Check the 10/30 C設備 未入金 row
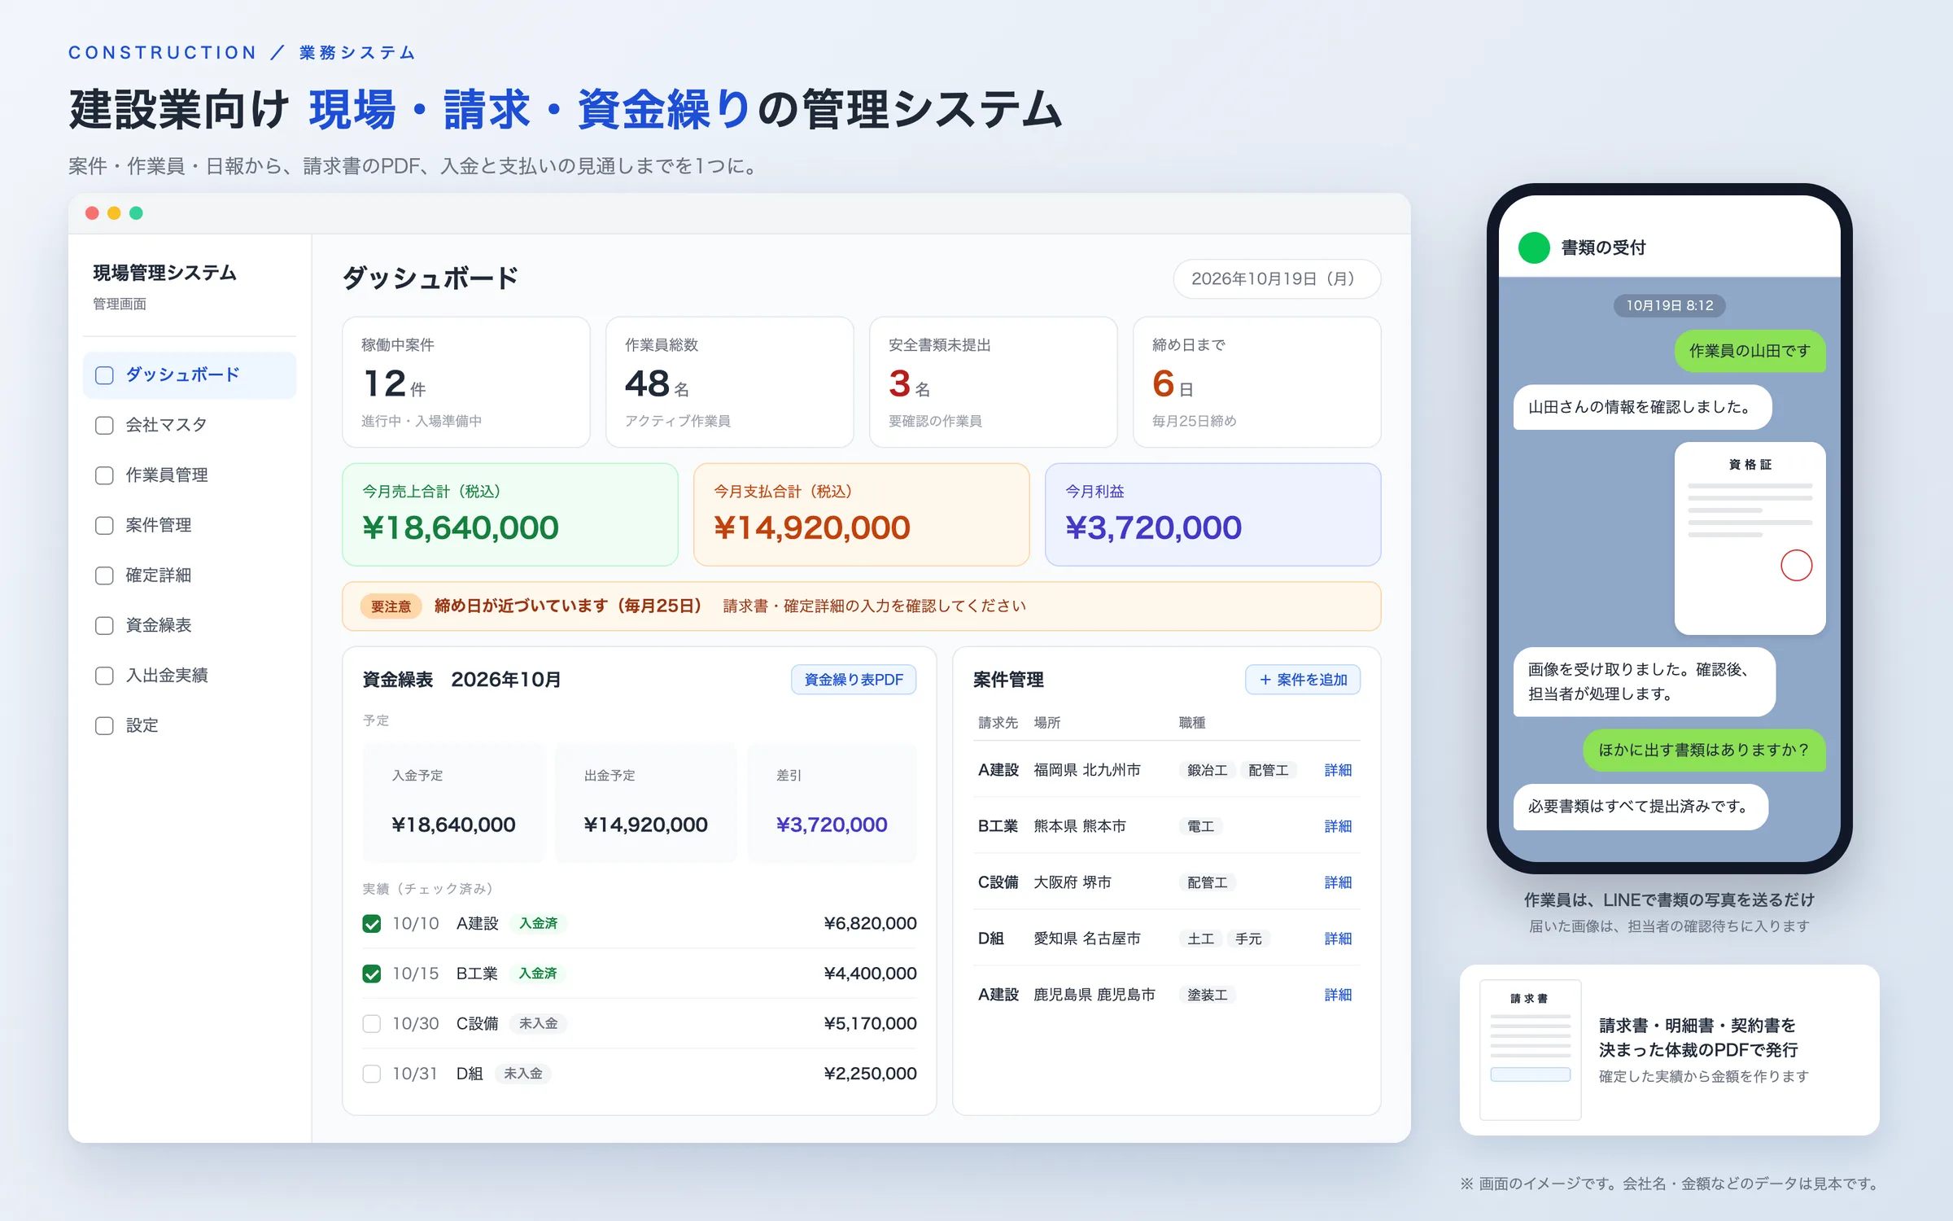 tap(372, 1024)
